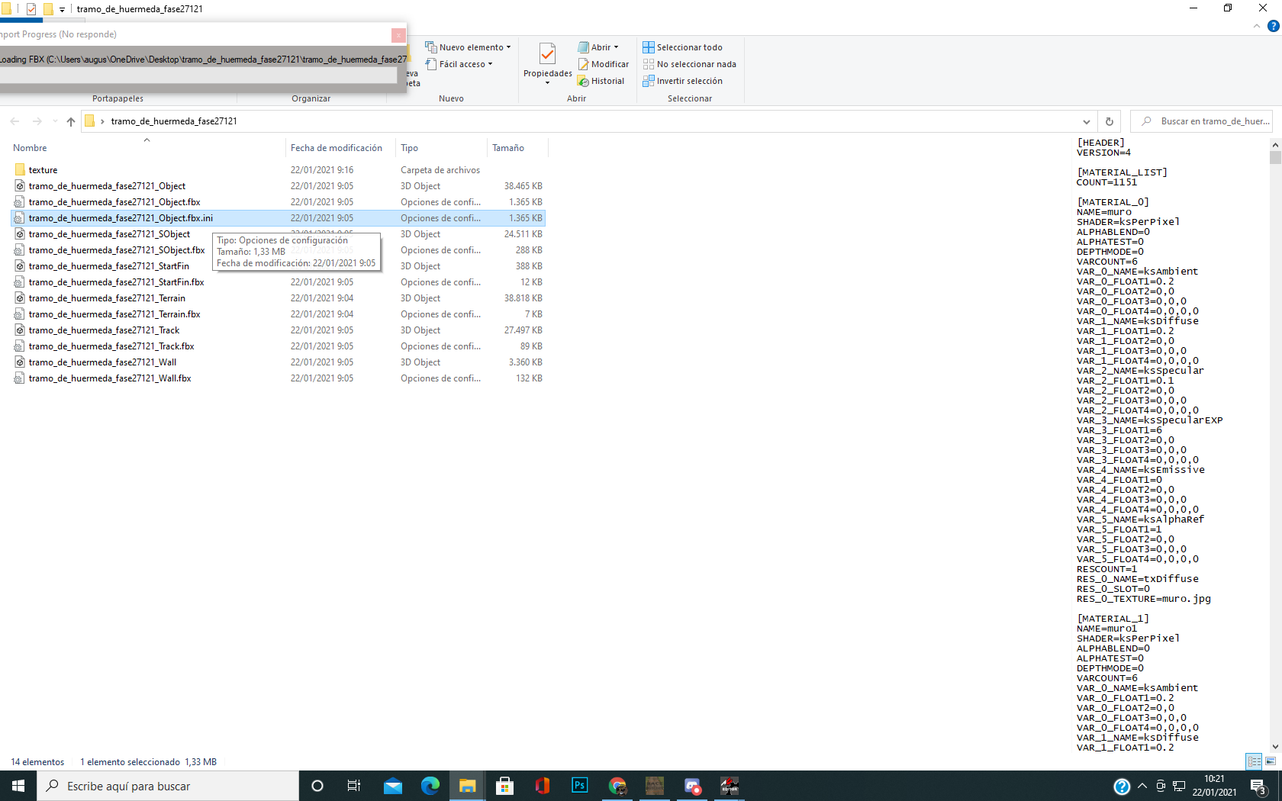Collapse the ribbon with chevron
The height and width of the screenshot is (801, 1282).
click(x=1256, y=26)
